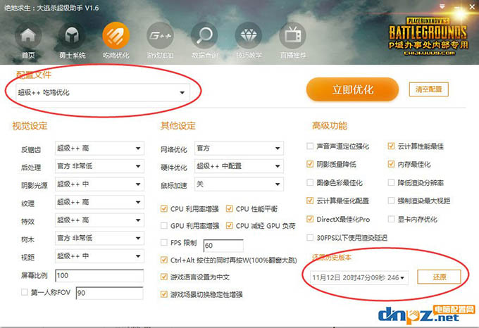479x328 pixels.
Task: Toggle 游戏场景切换稳定性增强 checkbox
Action: click(x=164, y=294)
